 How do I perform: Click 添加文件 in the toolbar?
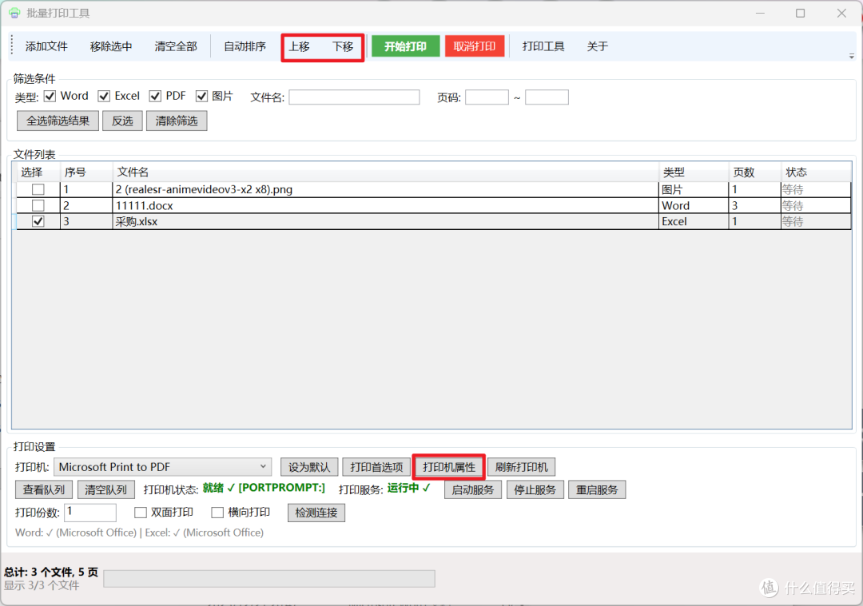[x=46, y=47]
